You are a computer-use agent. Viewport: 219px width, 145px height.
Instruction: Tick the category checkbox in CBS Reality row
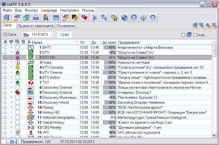pyautogui.click(x=18, y=127)
